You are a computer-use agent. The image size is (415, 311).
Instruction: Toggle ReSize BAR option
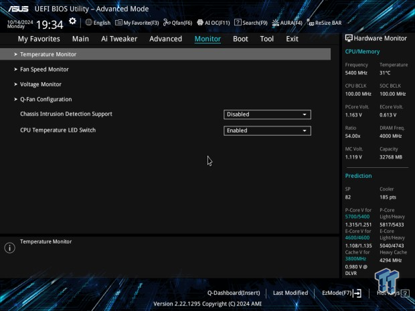(x=323, y=23)
